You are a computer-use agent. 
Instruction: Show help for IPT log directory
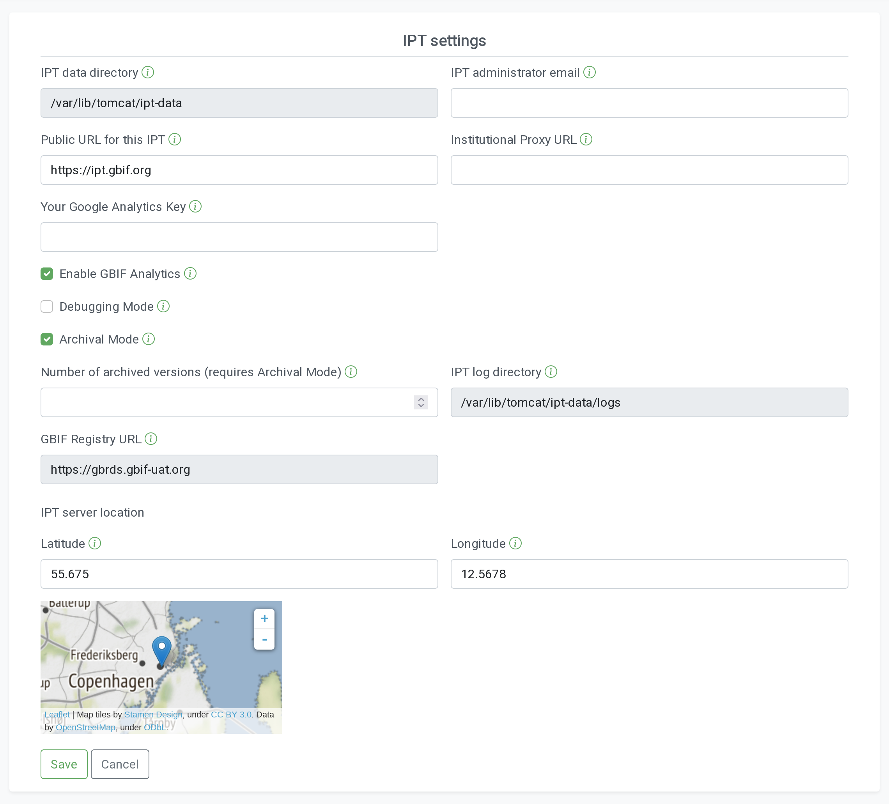(x=551, y=372)
